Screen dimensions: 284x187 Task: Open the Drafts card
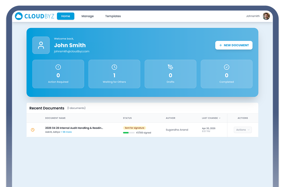(170, 74)
